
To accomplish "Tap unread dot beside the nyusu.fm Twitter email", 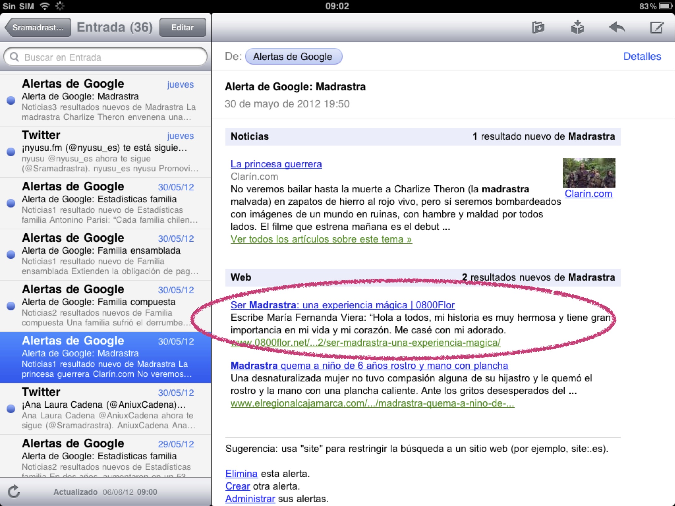I will [x=11, y=152].
